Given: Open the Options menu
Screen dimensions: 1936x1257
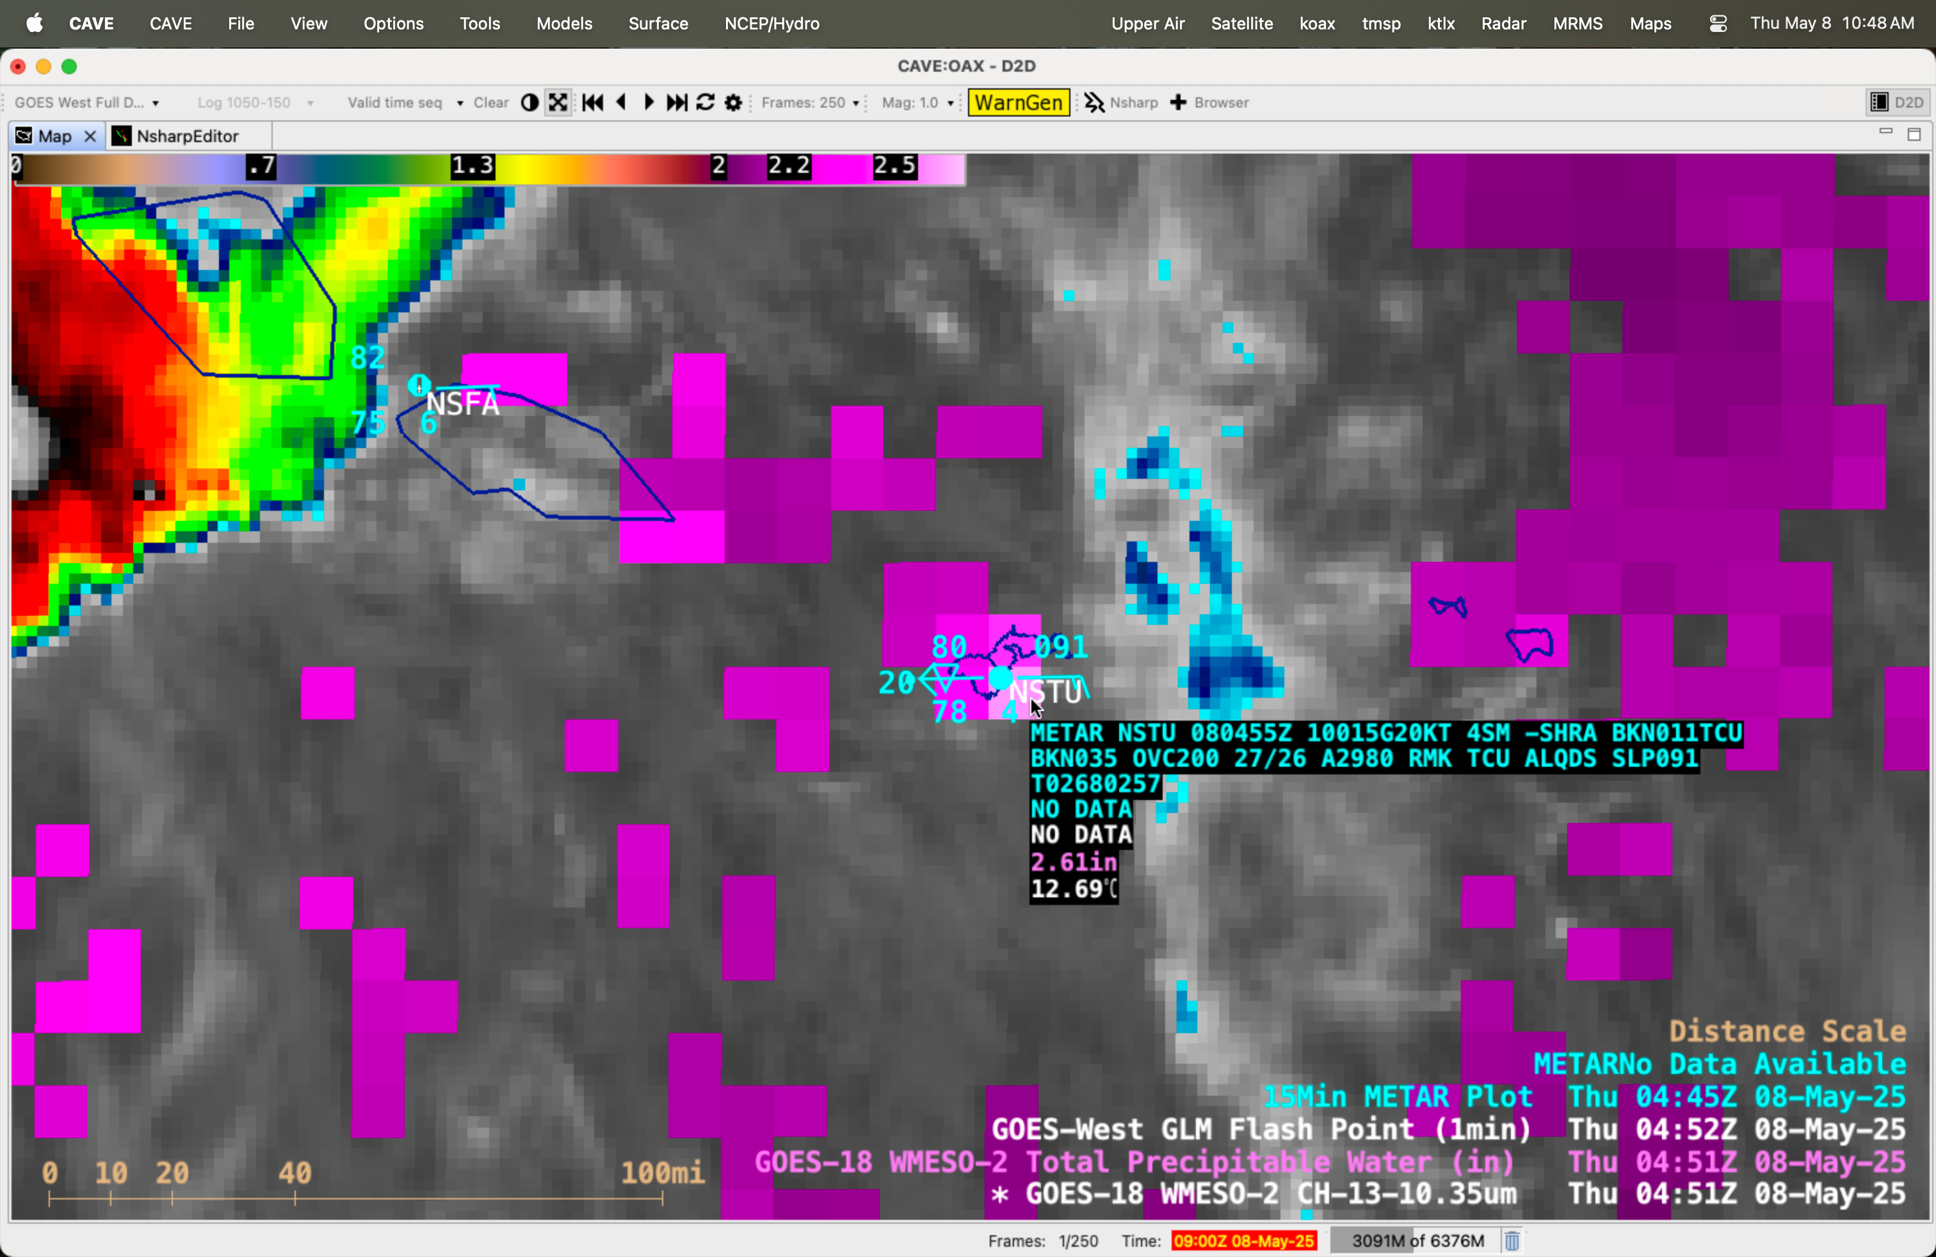Looking at the screenshot, I should click(x=394, y=24).
